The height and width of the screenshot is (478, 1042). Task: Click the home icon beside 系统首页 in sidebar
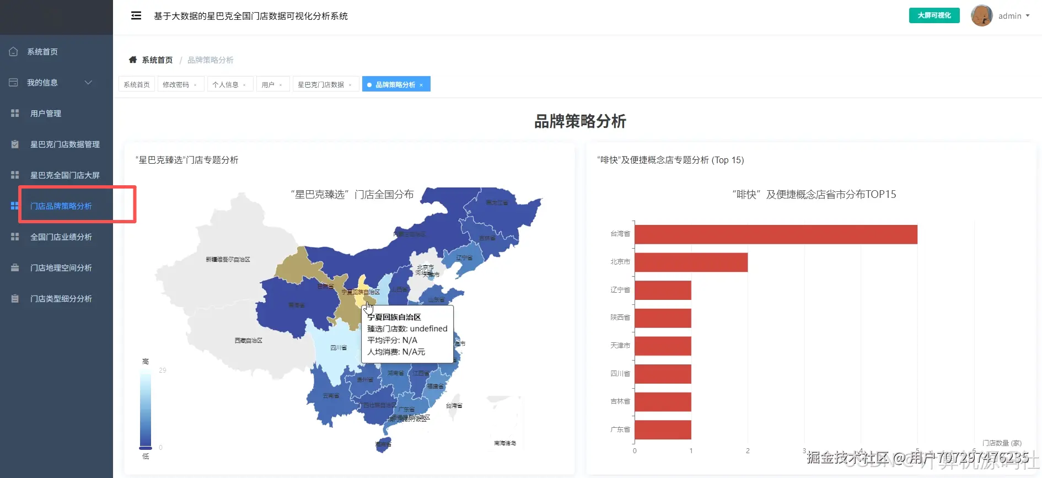point(14,51)
